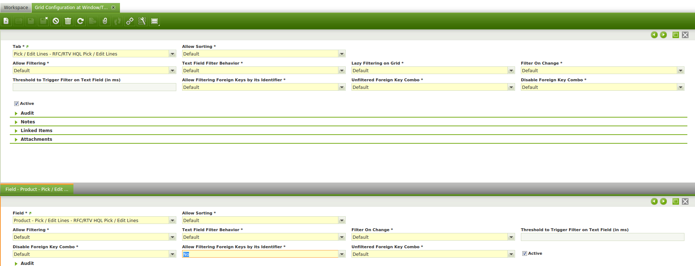Open the Field subtab's Allow Sorting dropdown

tap(342, 220)
